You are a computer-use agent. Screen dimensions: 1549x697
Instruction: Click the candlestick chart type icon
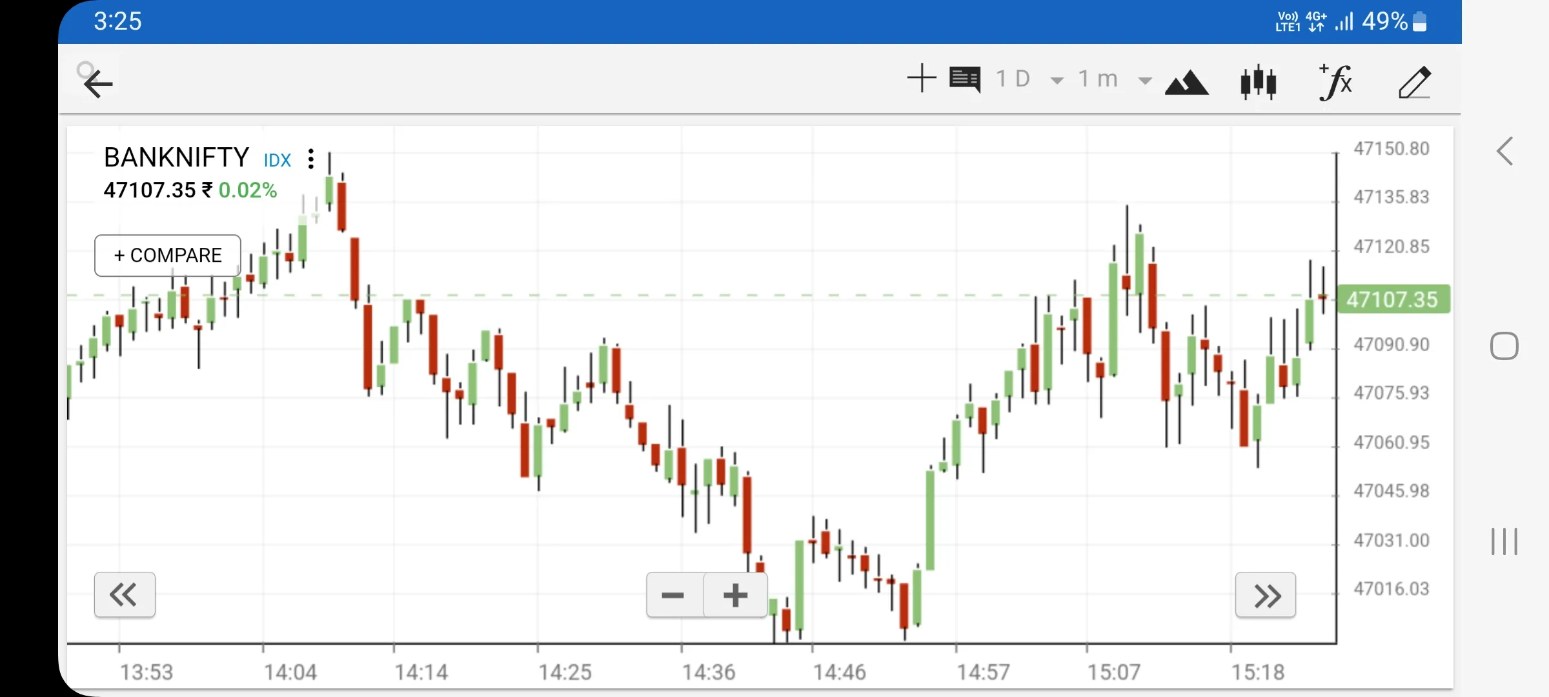(x=1260, y=82)
